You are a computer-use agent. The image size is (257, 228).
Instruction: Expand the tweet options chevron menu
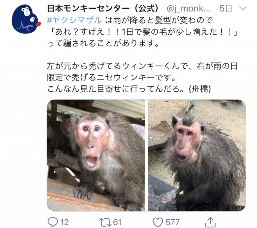pyautogui.click(x=243, y=8)
